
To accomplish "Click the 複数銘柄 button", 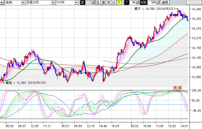I will coord(194,3).
